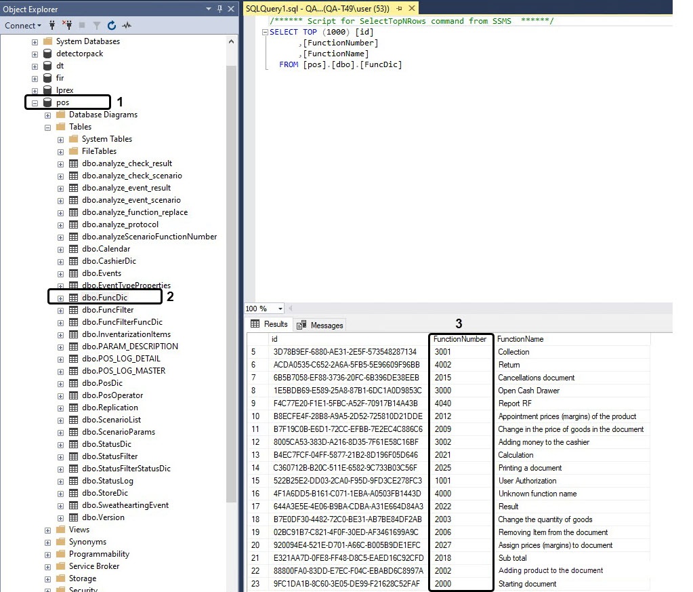
Task: Collapse the SELECT statement outline in editor
Action: 265,33
